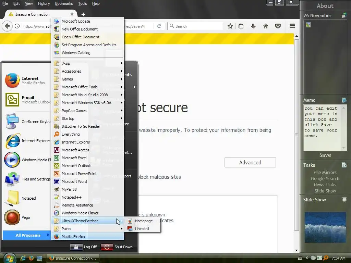Open History menu in Firefox
Viewport: 351px width, 263px height.
[x=44, y=3]
